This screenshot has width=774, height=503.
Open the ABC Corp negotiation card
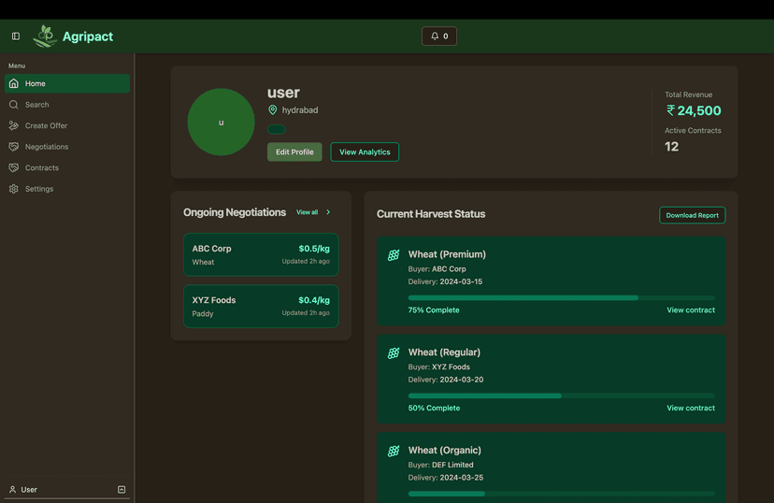(261, 254)
